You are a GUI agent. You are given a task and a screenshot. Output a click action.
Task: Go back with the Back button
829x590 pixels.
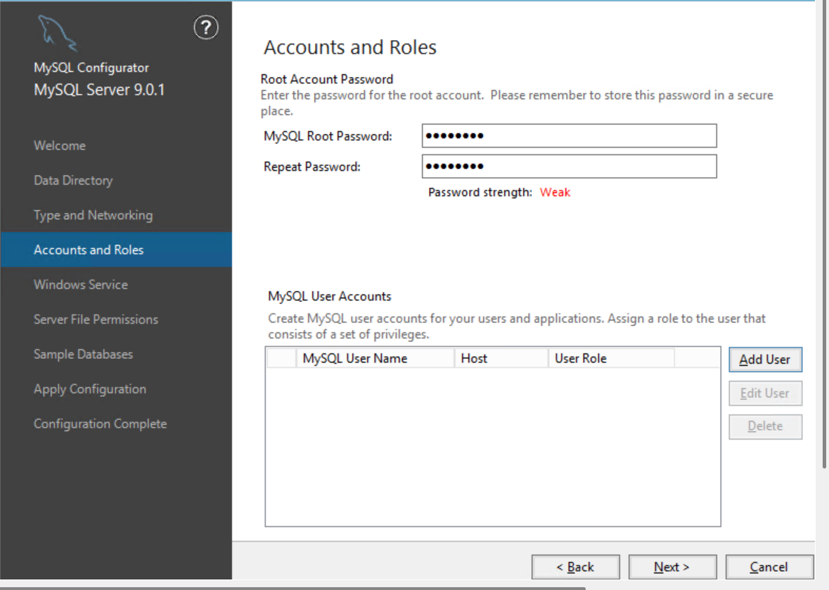point(576,567)
